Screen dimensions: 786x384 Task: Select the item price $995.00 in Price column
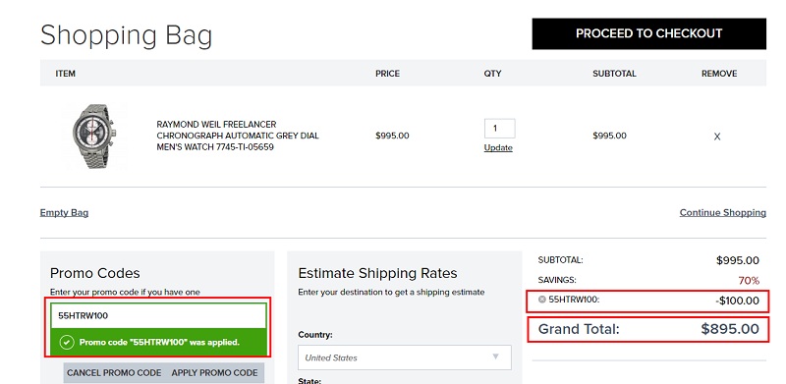pyautogui.click(x=392, y=136)
